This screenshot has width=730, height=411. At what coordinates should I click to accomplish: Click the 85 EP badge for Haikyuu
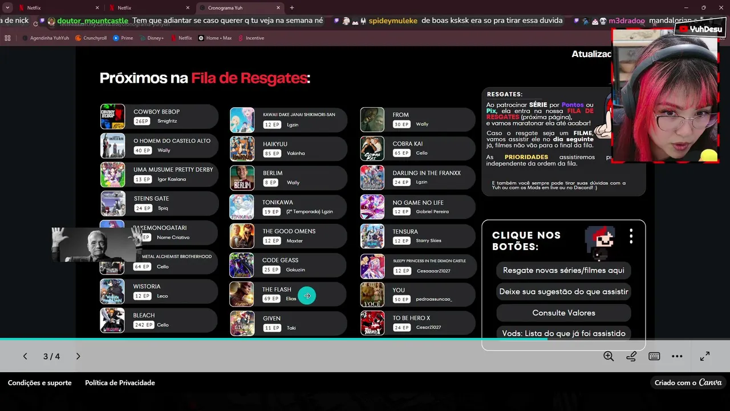(272, 154)
